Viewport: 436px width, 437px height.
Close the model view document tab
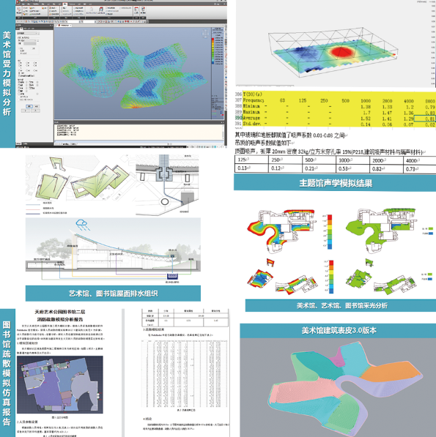[70, 26]
